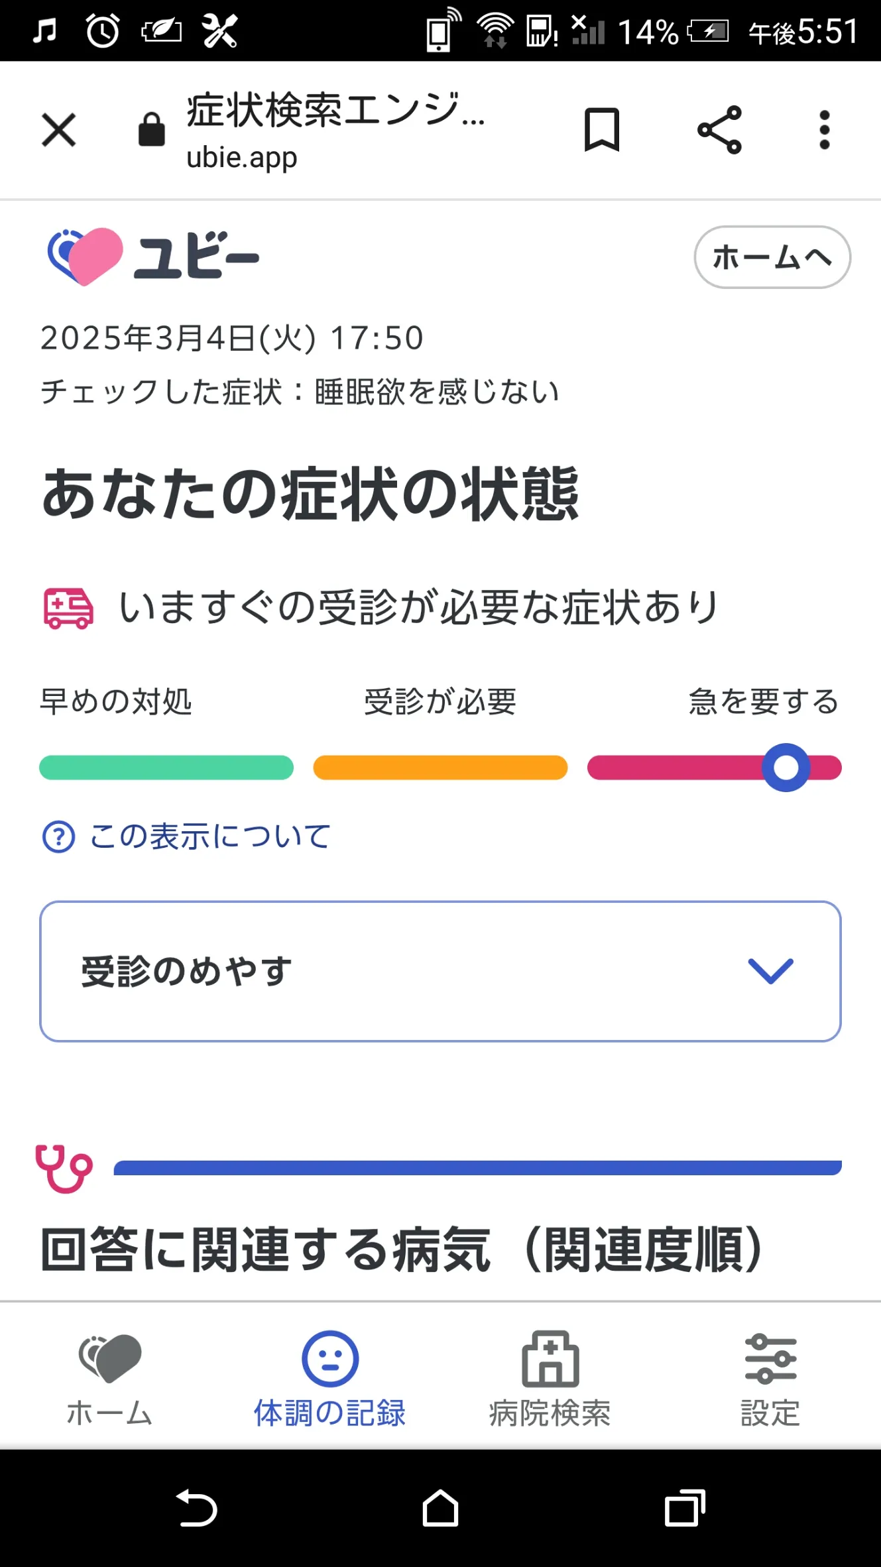This screenshot has width=881, height=1567.
Task: Open この表示について help link
Action: [x=209, y=837]
